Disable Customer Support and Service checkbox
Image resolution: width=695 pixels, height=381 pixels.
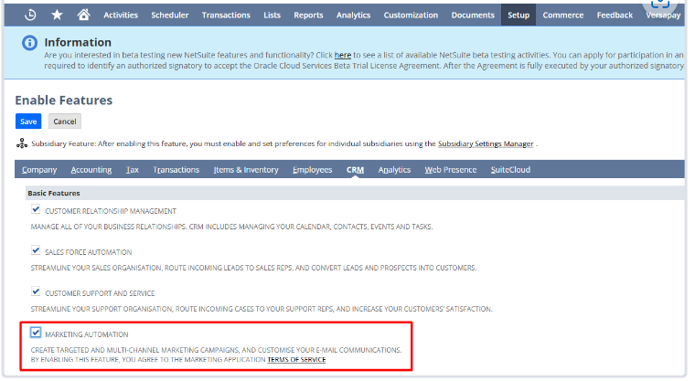pyautogui.click(x=36, y=291)
